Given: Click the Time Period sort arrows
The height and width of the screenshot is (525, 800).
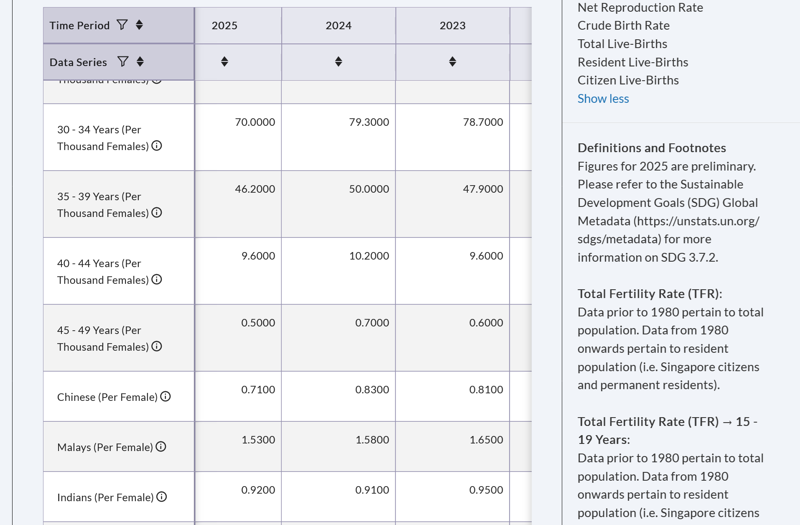Looking at the screenshot, I should (x=140, y=25).
